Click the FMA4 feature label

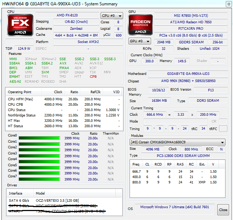[64, 68]
